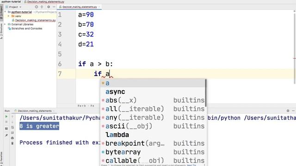The image size is (296, 166).
Task: Click the Next Tip link in popup
Action: point(191,165)
